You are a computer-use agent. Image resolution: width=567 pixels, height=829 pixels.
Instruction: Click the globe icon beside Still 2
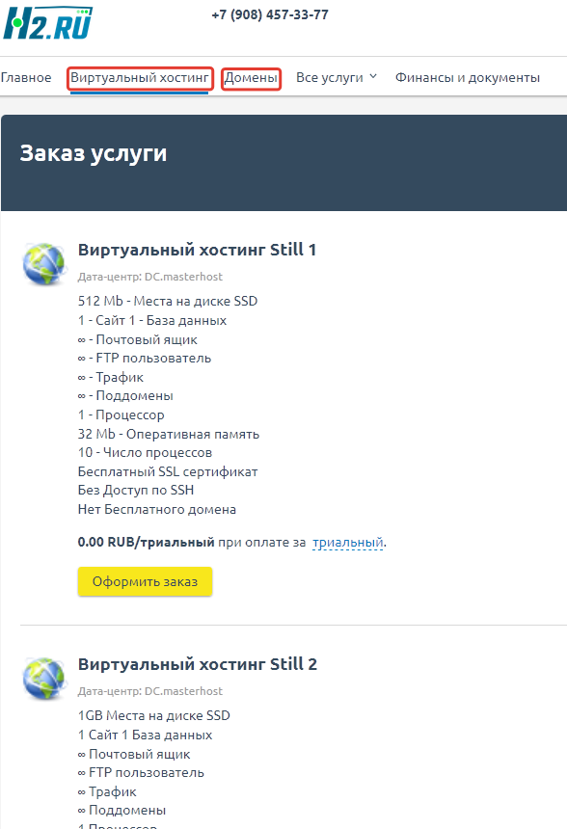tap(44, 679)
